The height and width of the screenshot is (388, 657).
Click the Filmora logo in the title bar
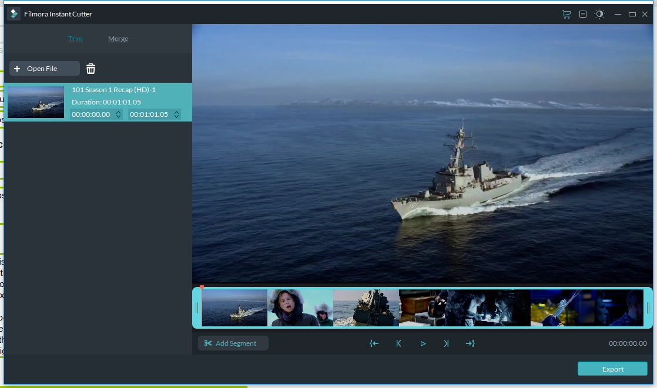click(x=13, y=14)
